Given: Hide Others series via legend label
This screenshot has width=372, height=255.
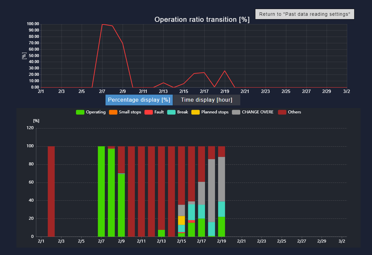Looking at the screenshot, I should tap(294, 112).
